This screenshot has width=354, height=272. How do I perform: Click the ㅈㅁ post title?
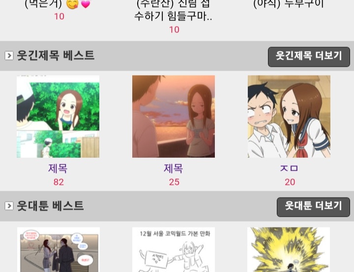pyautogui.click(x=289, y=168)
